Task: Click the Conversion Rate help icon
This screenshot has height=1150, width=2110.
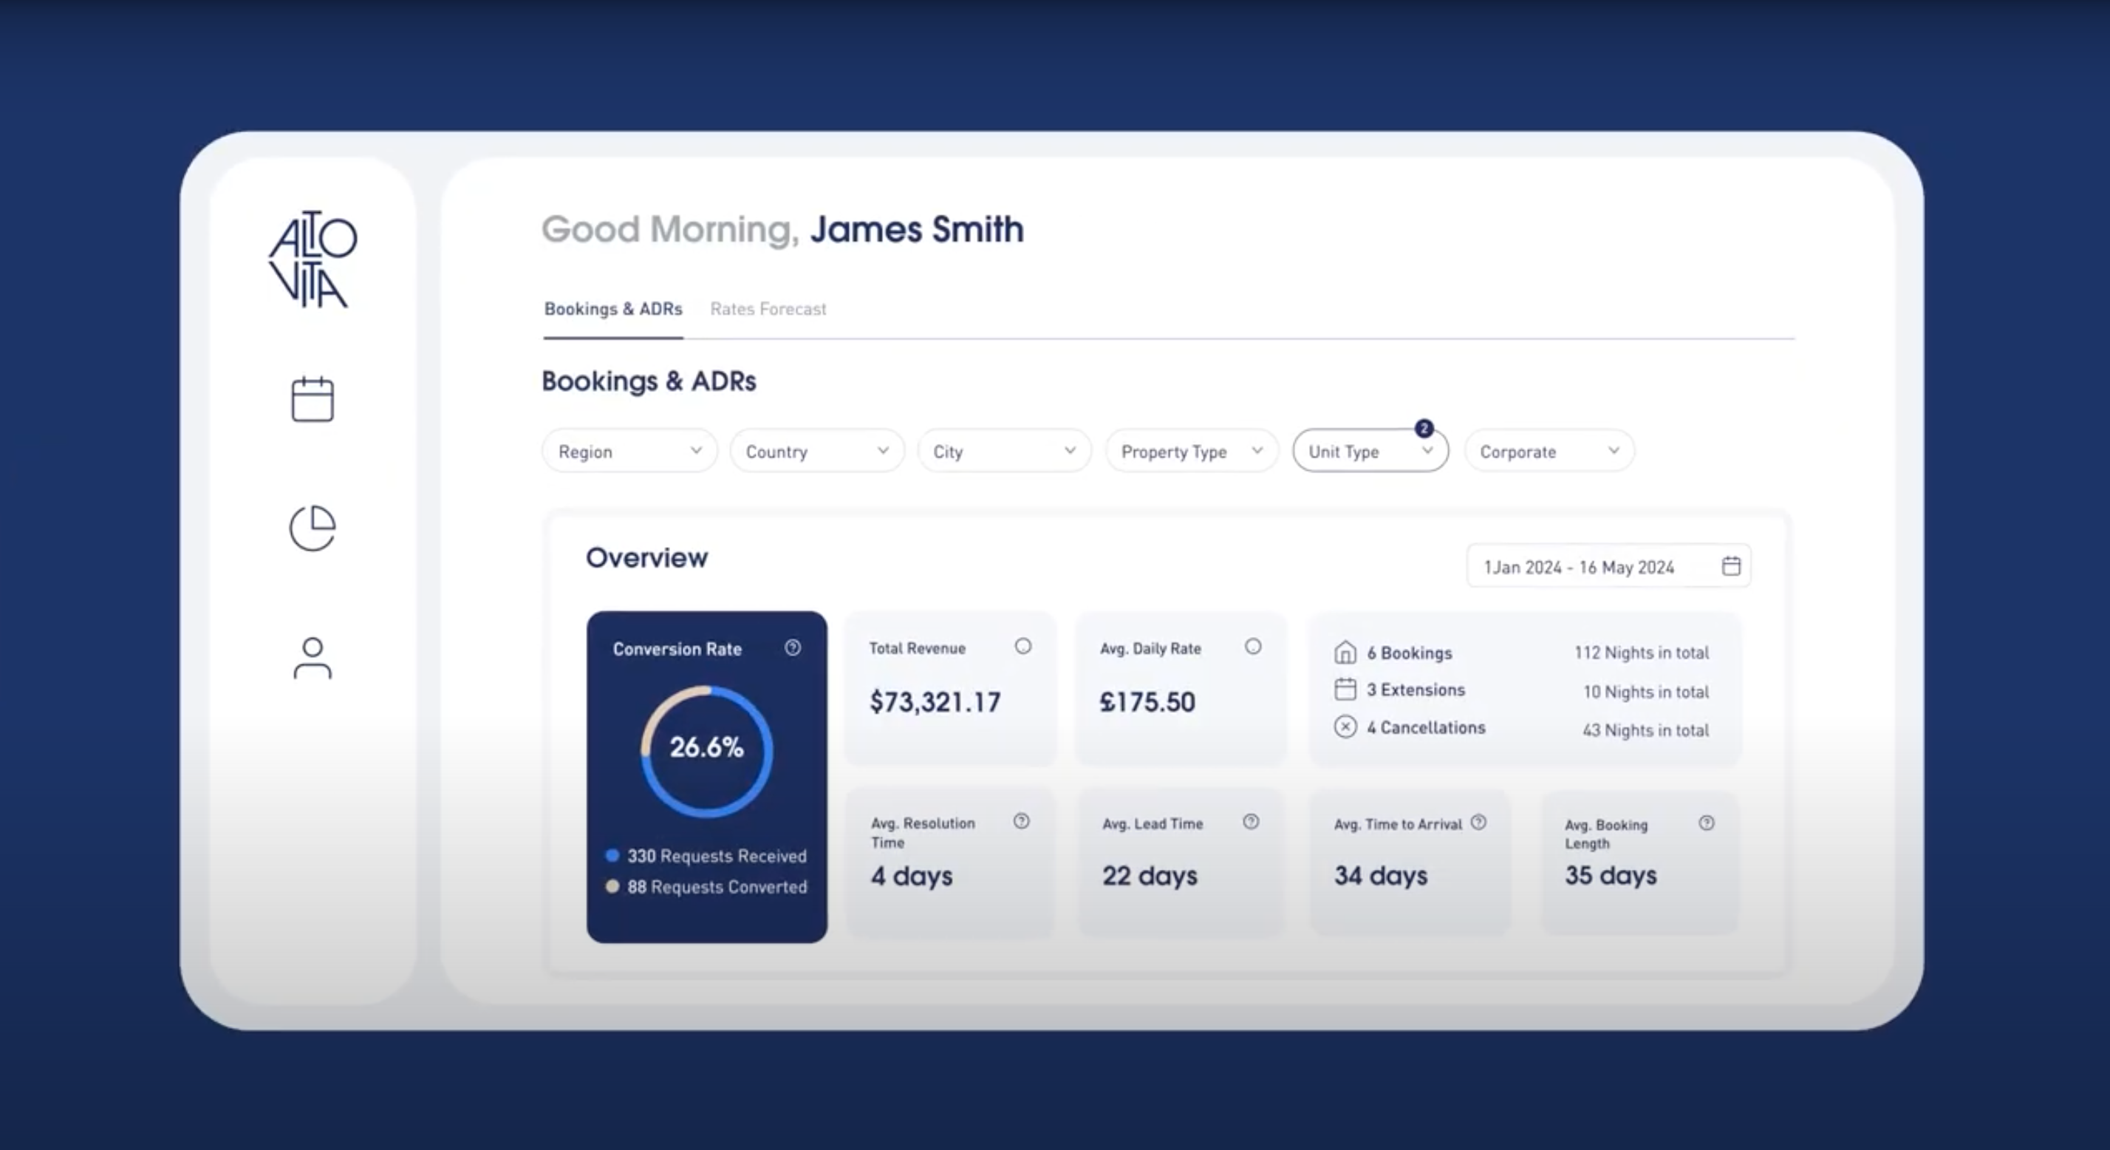Action: [793, 647]
